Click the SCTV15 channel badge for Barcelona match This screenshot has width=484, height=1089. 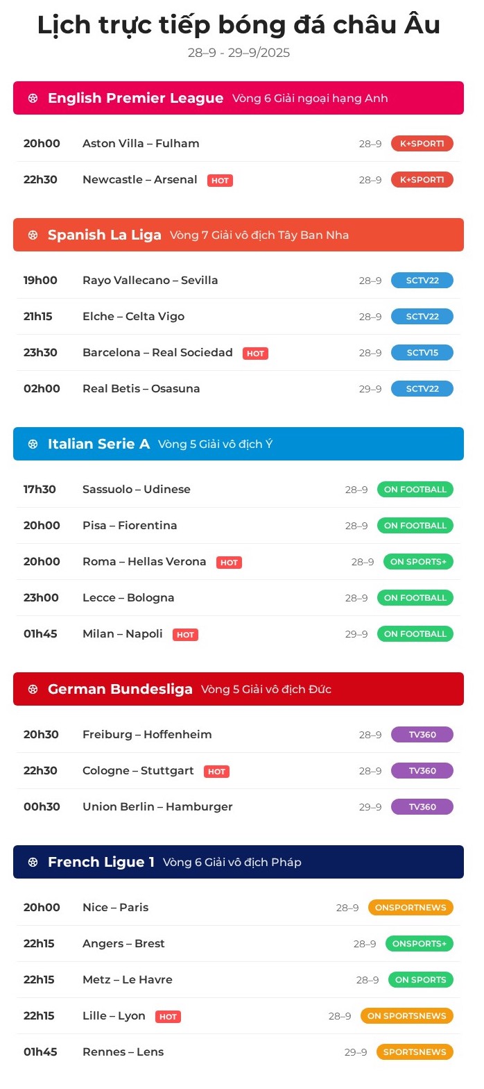[422, 353]
